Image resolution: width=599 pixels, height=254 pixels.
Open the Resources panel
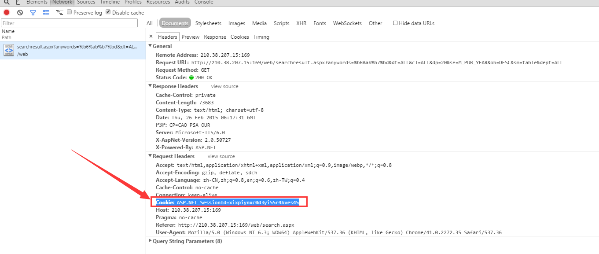(158, 2)
